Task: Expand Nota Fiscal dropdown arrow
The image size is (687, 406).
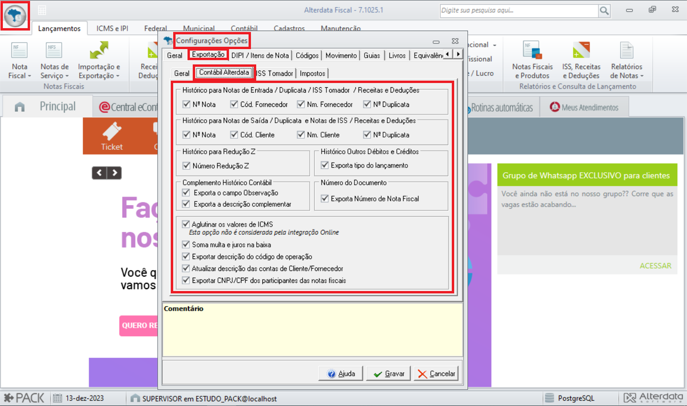Action: coord(30,76)
